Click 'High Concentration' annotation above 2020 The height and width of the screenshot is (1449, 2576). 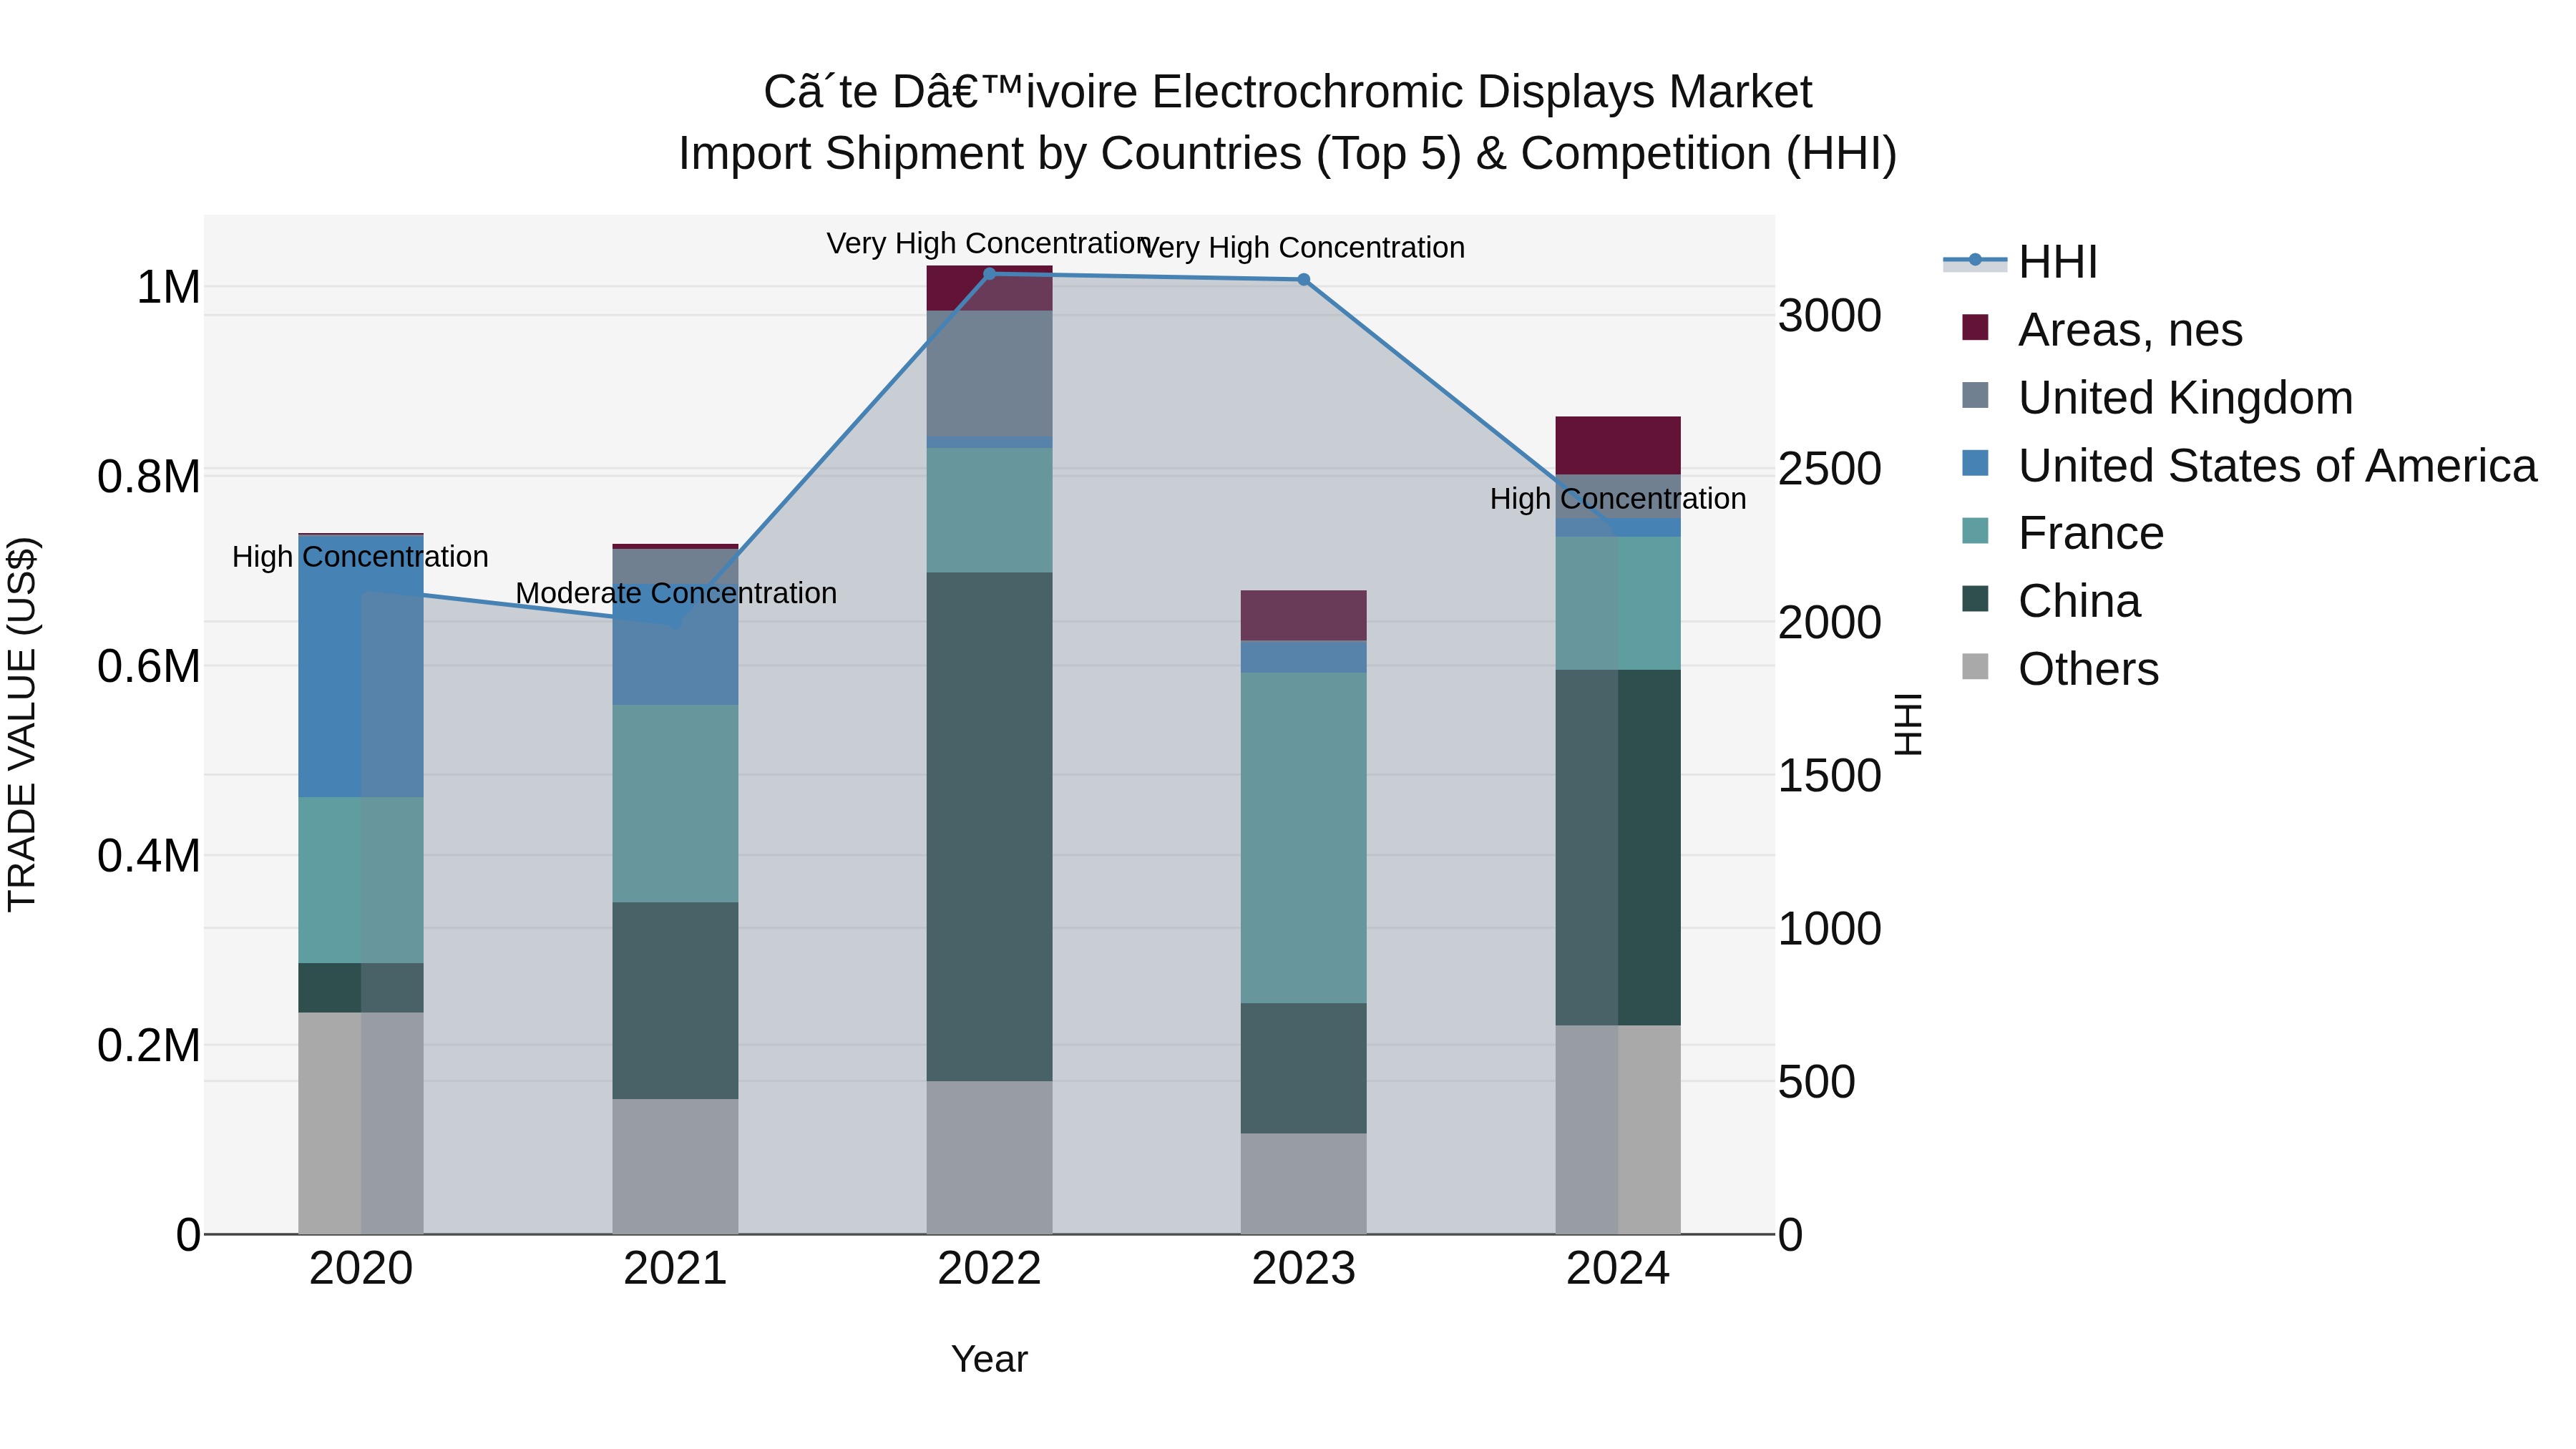[x=360, y=556]
